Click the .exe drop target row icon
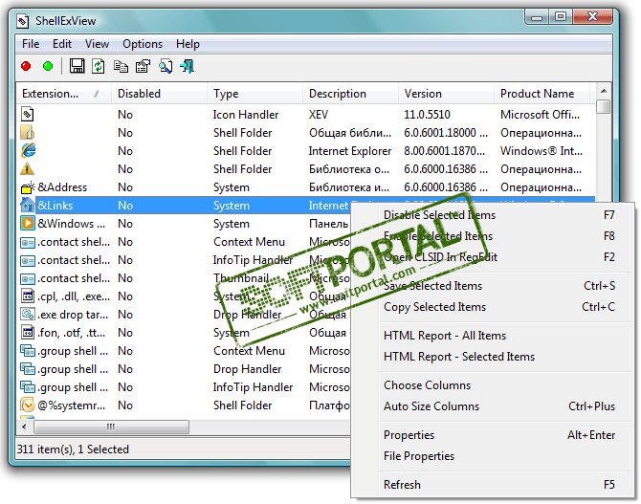 28,315
